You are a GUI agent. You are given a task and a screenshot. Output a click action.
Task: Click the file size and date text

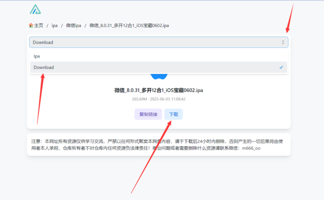159,99
